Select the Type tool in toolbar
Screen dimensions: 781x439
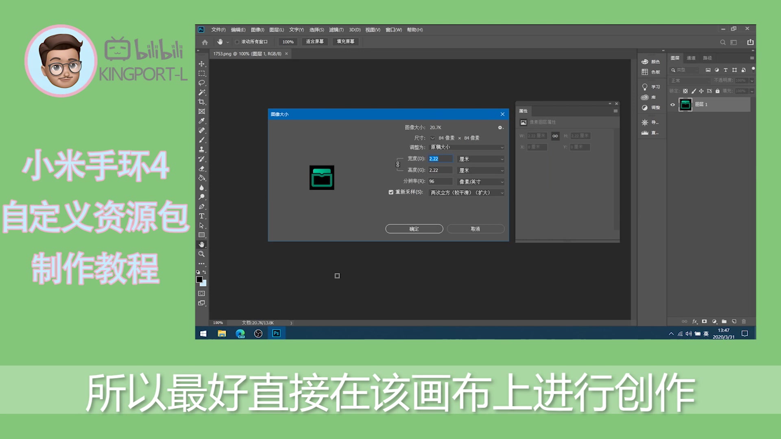pos(202,216)
